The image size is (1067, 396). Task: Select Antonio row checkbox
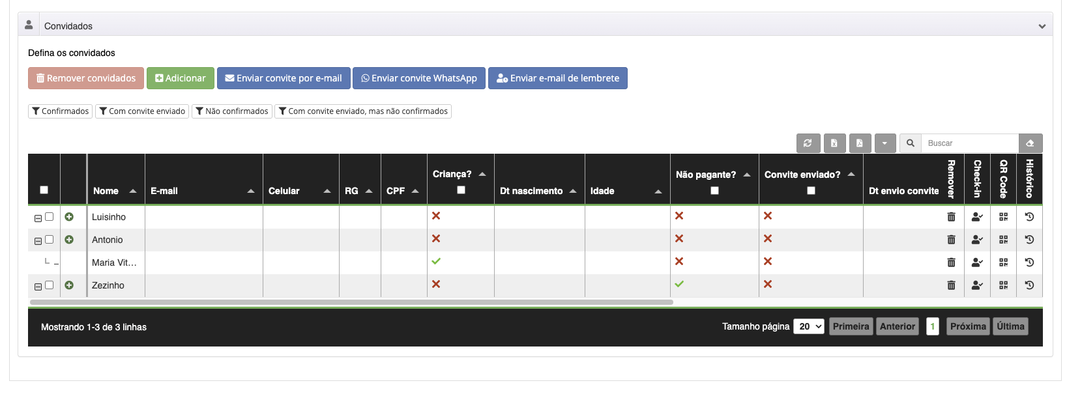click(x=49, y=240)
